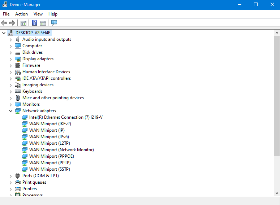Select Intel(R) Ethernet Connection (7) I219-V
This screenshot has width=280, height=205.
[66, 117]
